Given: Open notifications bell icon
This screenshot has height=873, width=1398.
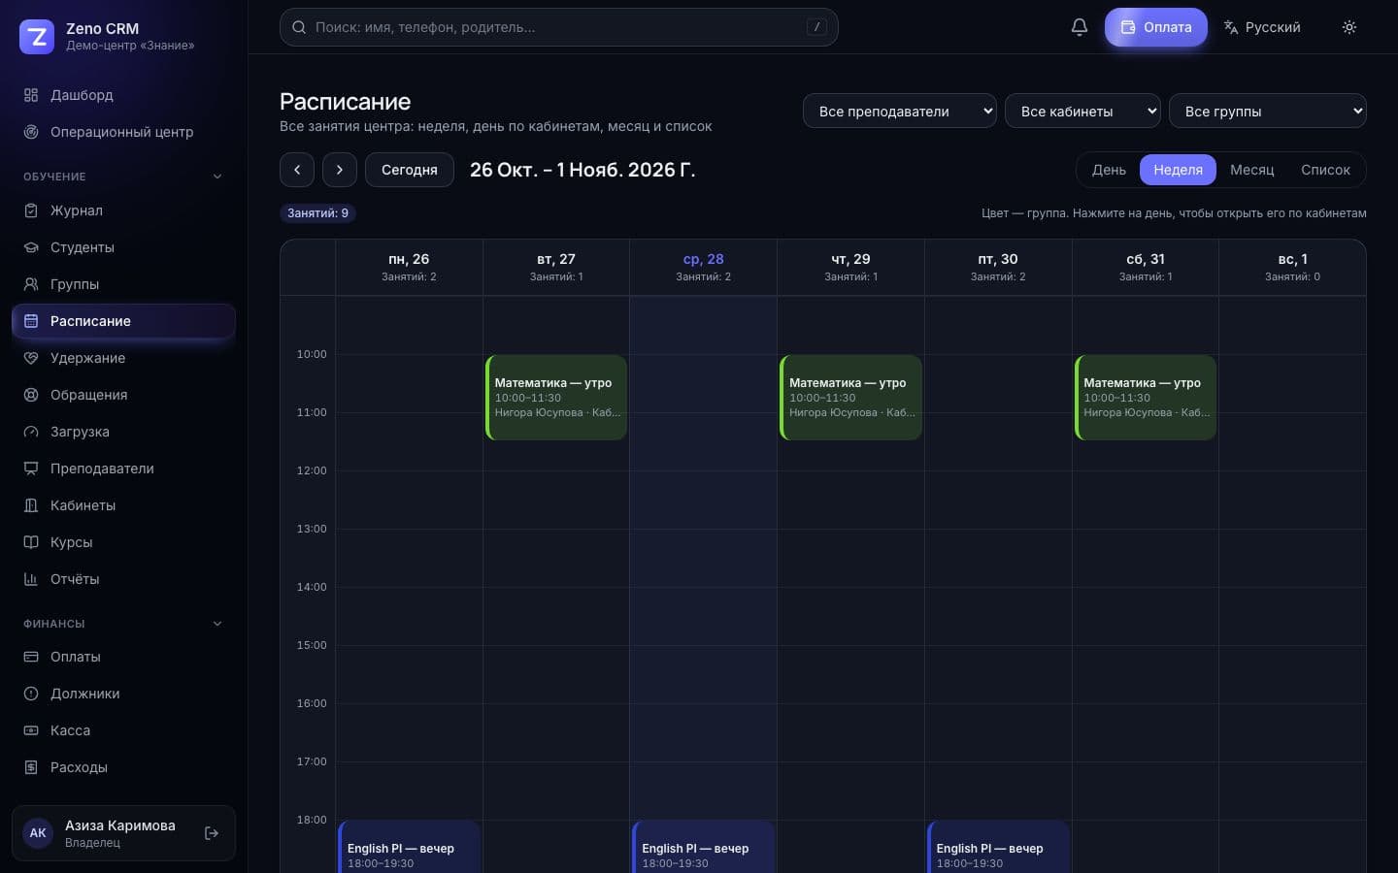Looking at the screenshot, I should (x=1079, y=27).
